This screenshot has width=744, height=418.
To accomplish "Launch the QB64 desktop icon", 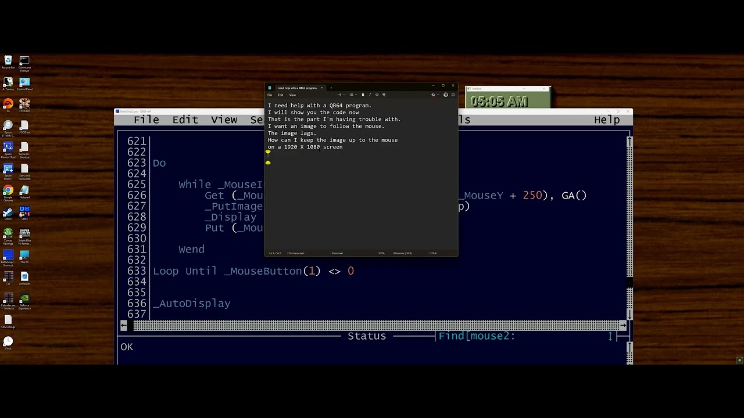I will (x=24, y=214).
